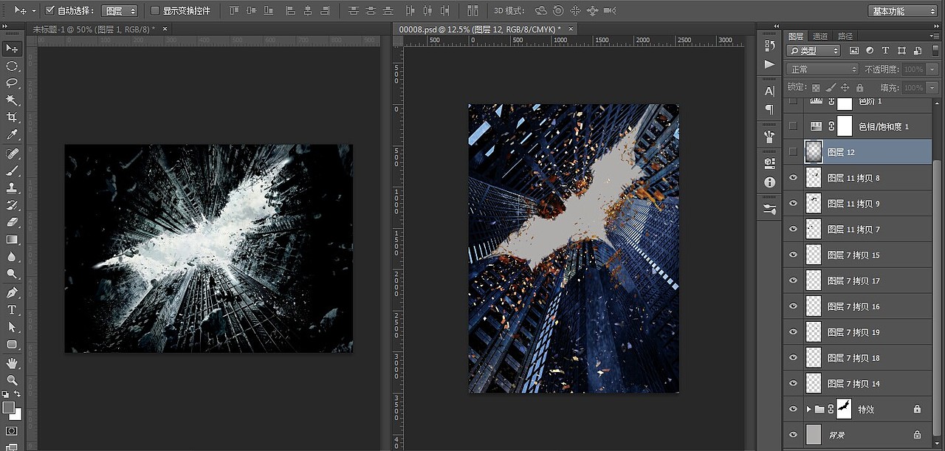Screen dimensions: 945x451
Task: Select the Elliptical Marquee tool
Action: [x=12, y=66]
